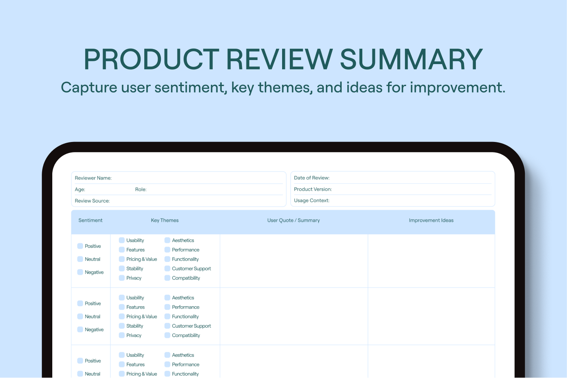Viewport: 567px width, 378px height.
Task: Select Compatibility checkbox in second row
Action: pos(167,335)
